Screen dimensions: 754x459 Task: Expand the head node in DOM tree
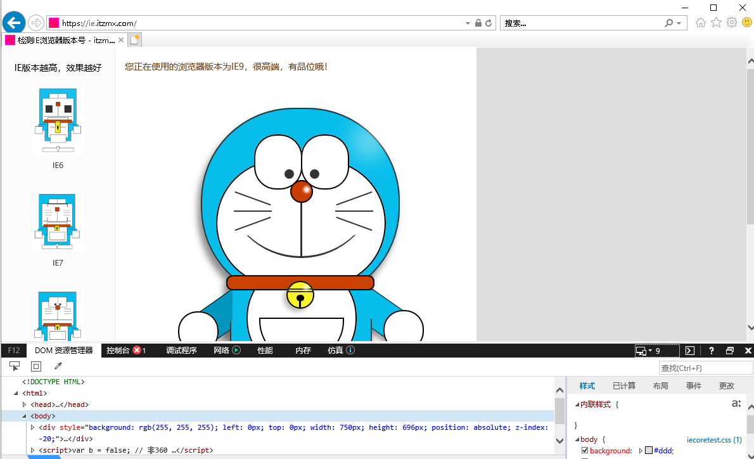(x=24, y=404)
